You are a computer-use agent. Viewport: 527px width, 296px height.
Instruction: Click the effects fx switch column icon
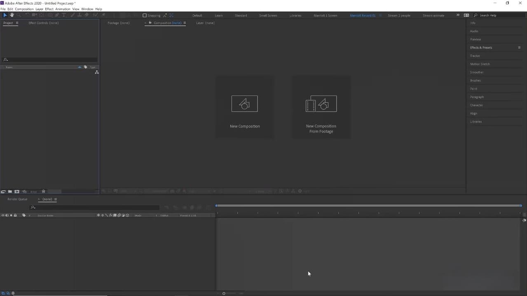click(110, 215)
